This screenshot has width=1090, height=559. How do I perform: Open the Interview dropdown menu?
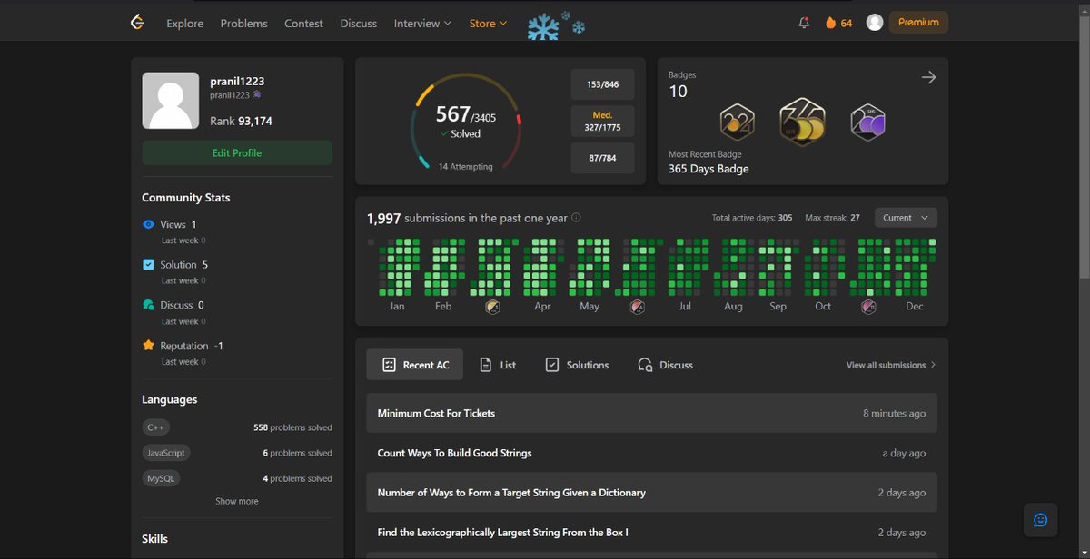pos(421,23)
